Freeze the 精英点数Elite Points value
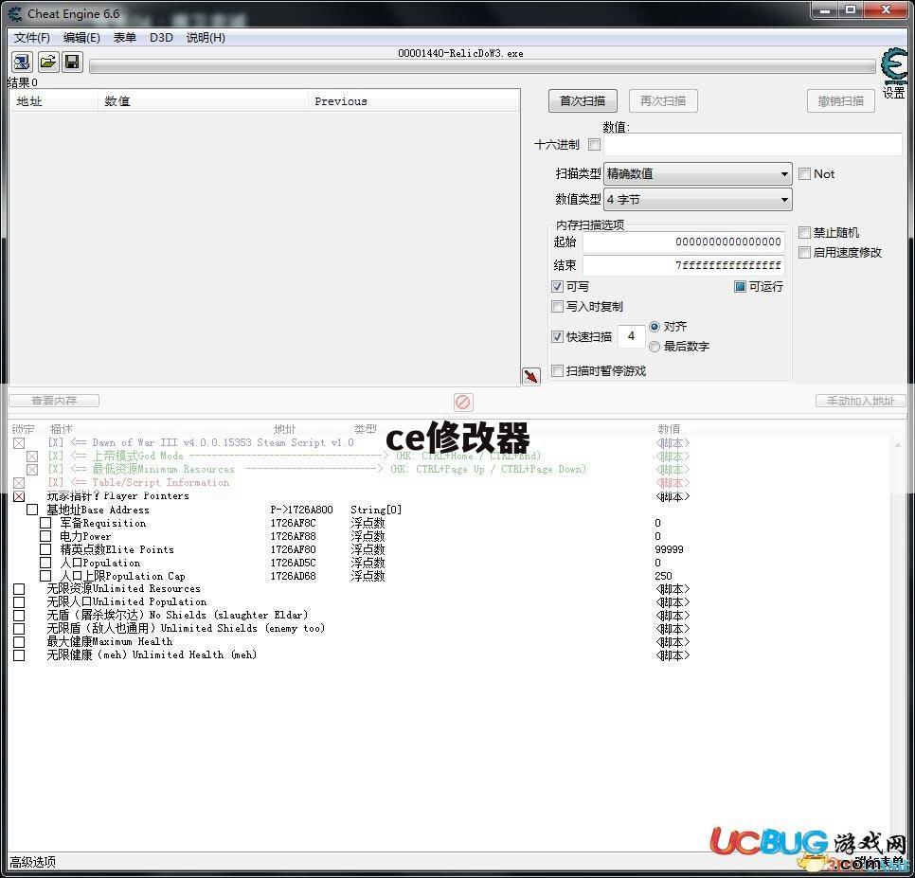Screen dimensions: 915x878 pos(45,549)
